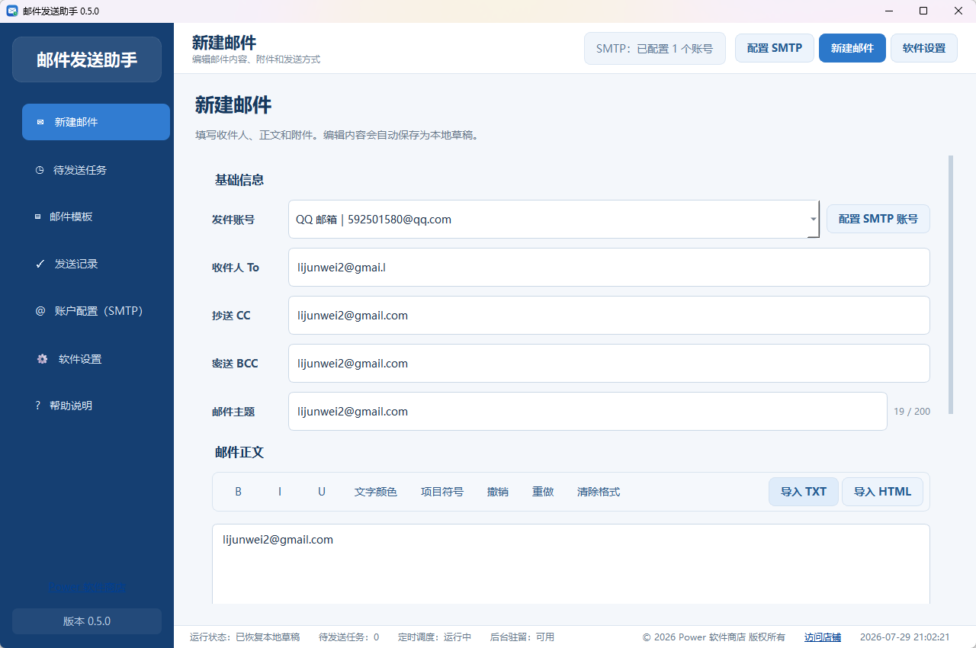The width and height of the screenshot is (976, 648).
Task: Click the 基础信息 section heading
Action: point(239,180)
